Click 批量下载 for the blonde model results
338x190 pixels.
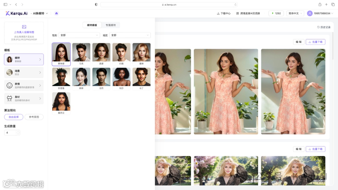315,149
